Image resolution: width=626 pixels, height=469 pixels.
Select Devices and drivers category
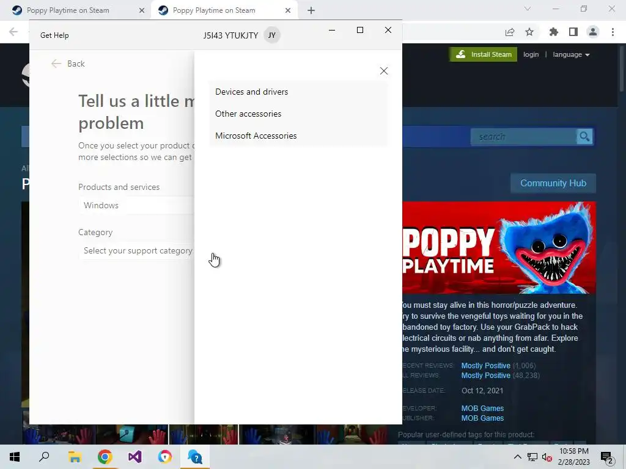point(298,92)
